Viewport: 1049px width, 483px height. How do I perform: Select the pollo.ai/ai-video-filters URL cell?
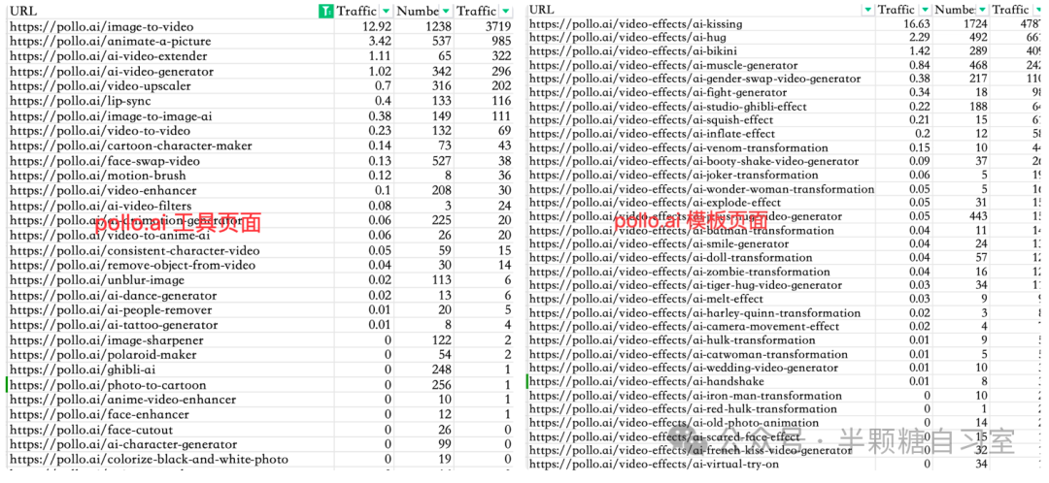[170, 206]
